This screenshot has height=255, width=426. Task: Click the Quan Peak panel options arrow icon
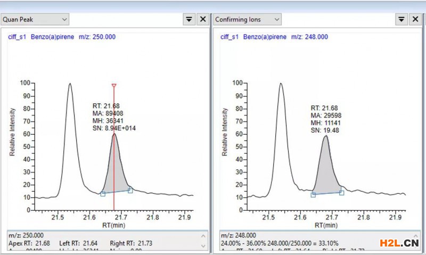coord(189,19)
